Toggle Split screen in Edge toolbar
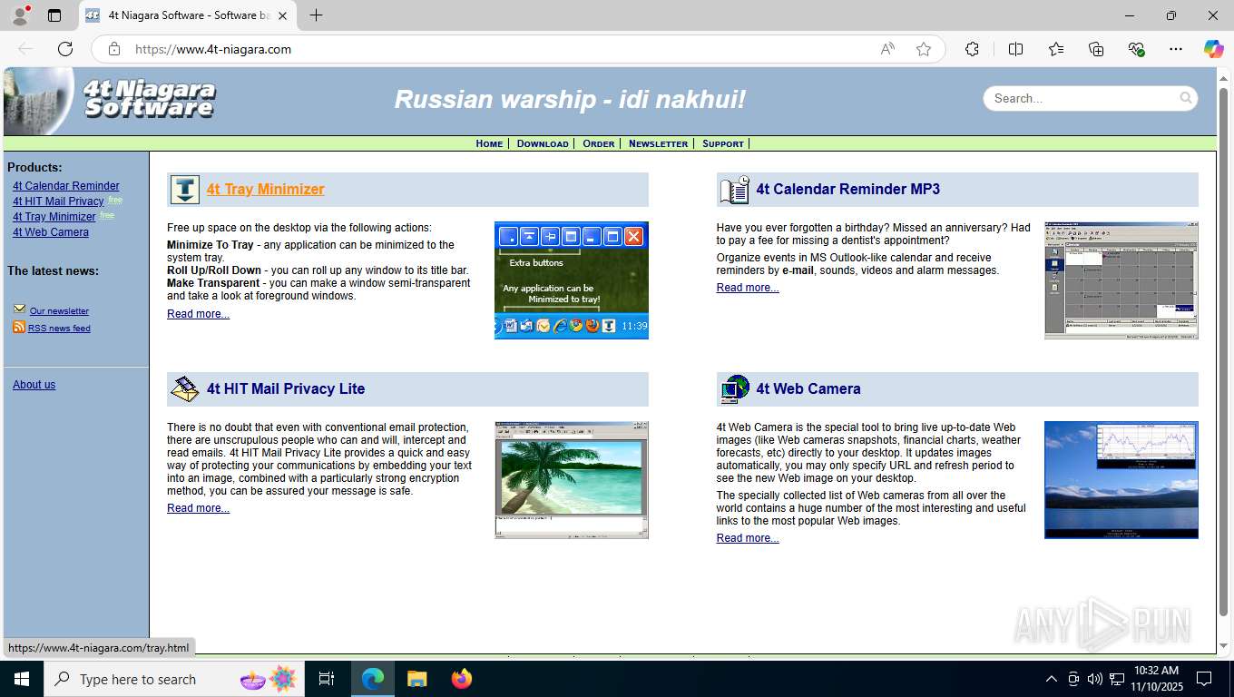1234x697 pixels. (x=1015, y=49)
